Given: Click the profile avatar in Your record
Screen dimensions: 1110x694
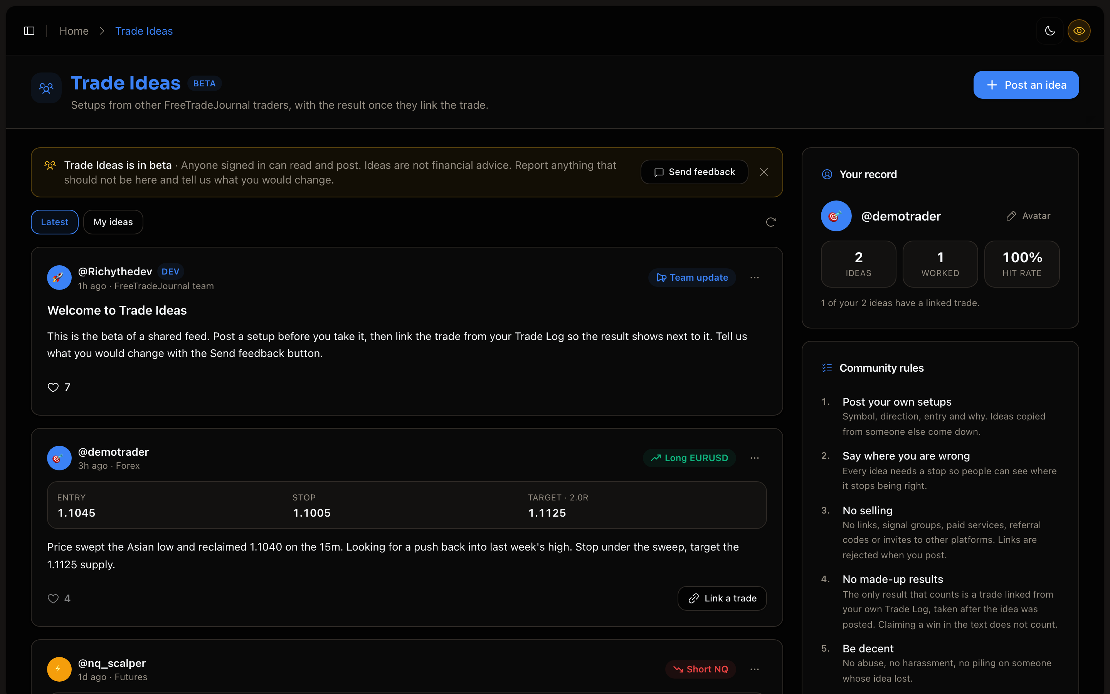Looking at the screenshot, I should point(836,216).
